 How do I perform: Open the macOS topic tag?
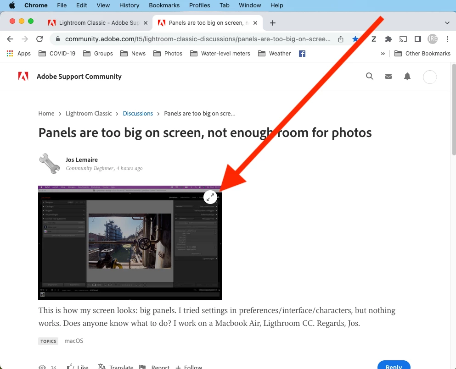(74, 341)
